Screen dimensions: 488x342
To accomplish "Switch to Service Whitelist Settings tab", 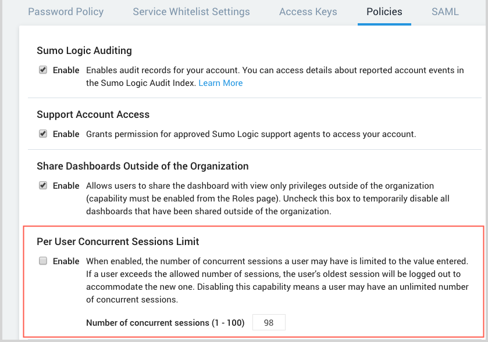I will tap(191, 12).
